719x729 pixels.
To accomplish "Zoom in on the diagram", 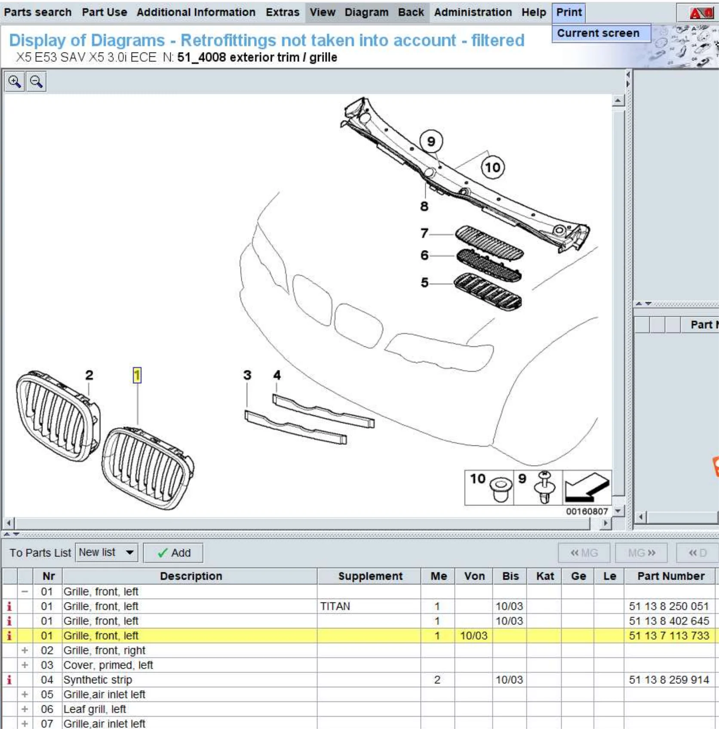I will point(15,82).
